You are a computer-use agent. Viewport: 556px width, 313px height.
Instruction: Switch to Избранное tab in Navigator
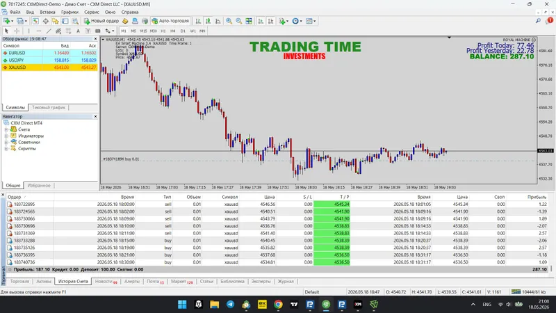pyautogui.click(x=39, y=186)
